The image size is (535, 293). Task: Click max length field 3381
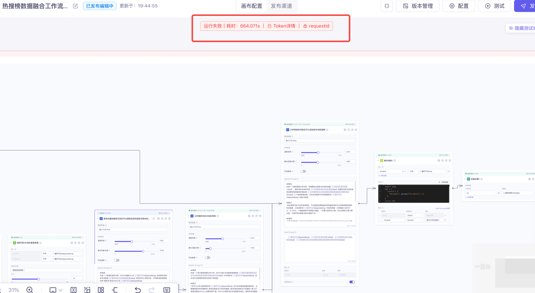[x=350, y=161]
